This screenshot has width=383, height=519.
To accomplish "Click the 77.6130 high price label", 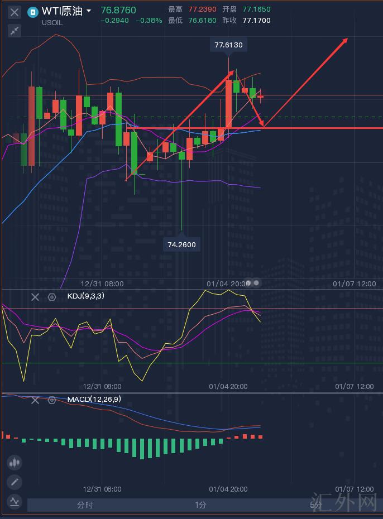I will coord(228,45).
